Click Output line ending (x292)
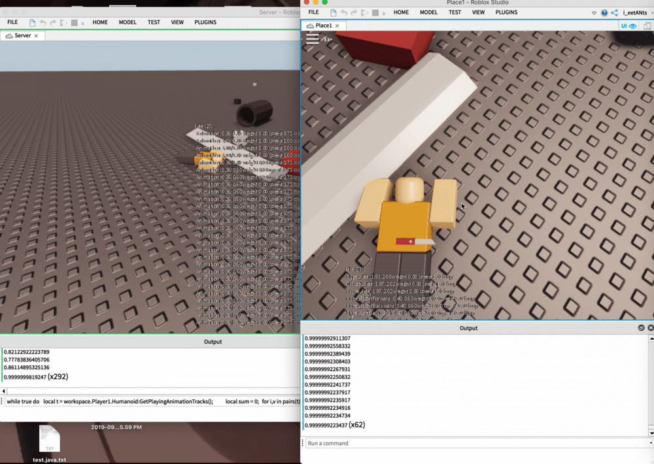The height and width of the screenshot is (464, 654). tap(36, 376)
